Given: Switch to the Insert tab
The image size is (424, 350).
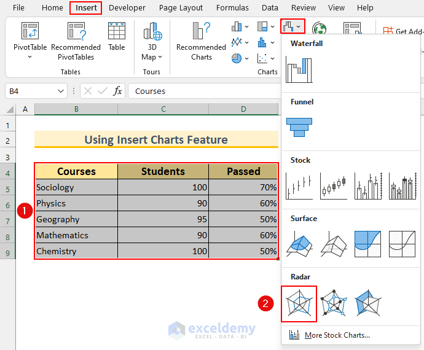Looking at the screenshot, I should click(x=86, y=8).
